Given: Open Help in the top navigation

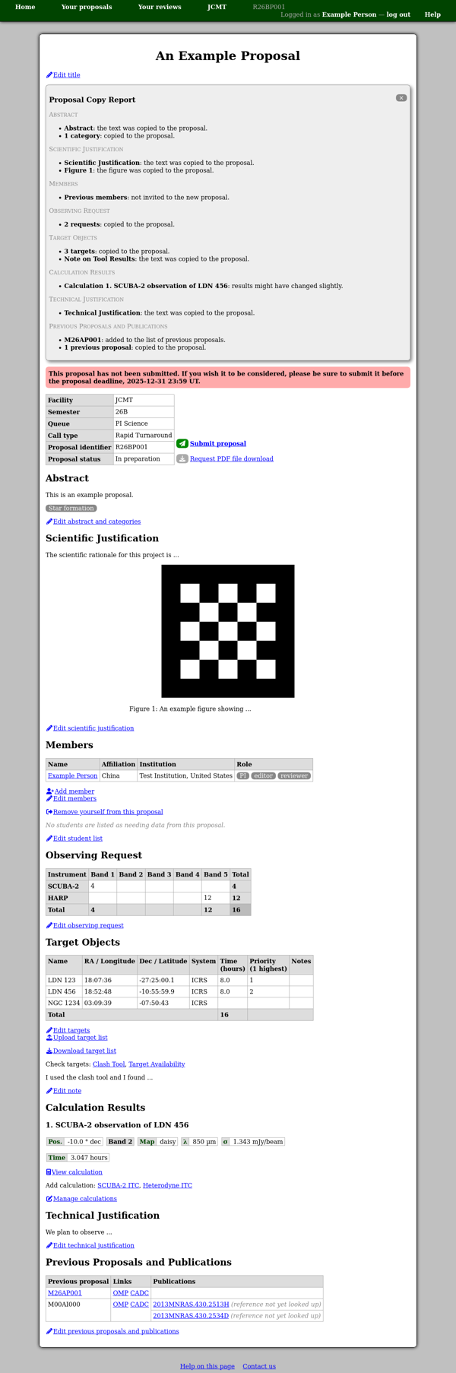Looking at the screenshot, I should coord(432,14).
